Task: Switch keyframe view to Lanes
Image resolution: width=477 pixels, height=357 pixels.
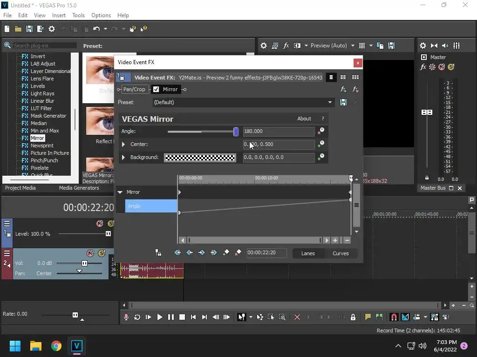Action: click(308, 253)
